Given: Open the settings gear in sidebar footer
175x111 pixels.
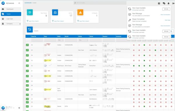Looking at the screenshot, I should [x=19, y=108].
